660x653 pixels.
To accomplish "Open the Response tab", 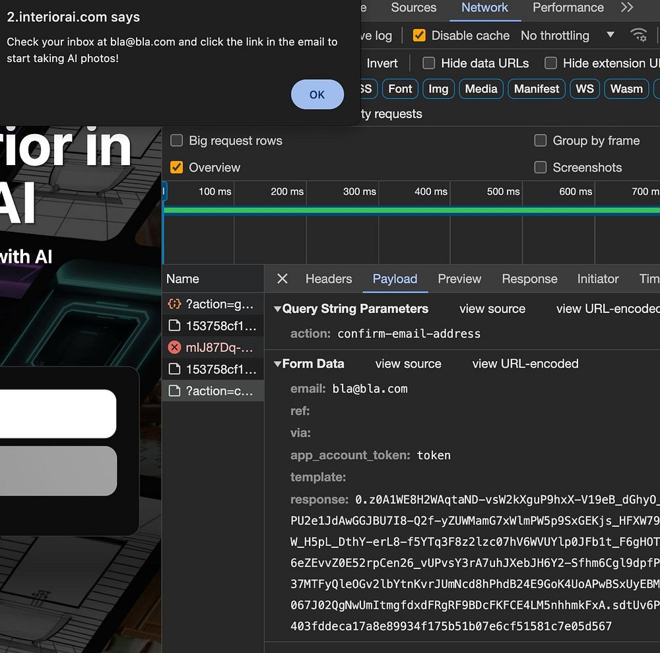I will tap(529, 279).
